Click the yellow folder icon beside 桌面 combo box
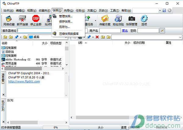Viewport: 183px width, 130px height. 25,37
